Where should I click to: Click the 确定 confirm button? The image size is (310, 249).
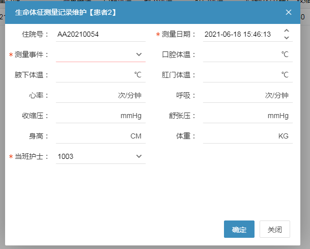point(239,230)
